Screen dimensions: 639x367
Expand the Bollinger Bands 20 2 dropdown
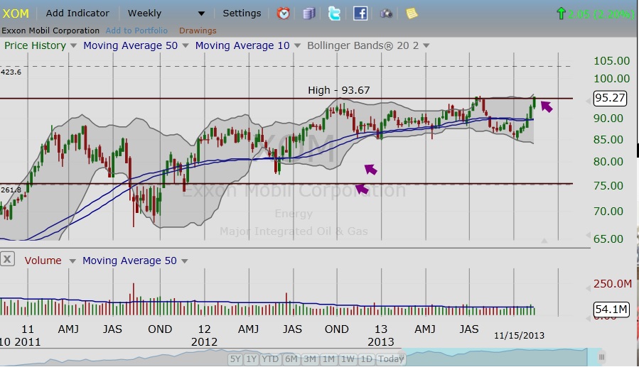pyautogui.click(x=426, y=45)
